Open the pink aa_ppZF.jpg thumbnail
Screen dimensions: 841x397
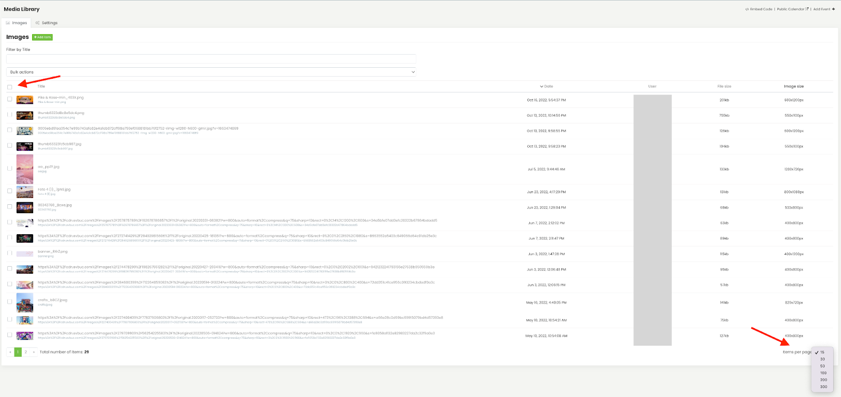tap(25, 169)
